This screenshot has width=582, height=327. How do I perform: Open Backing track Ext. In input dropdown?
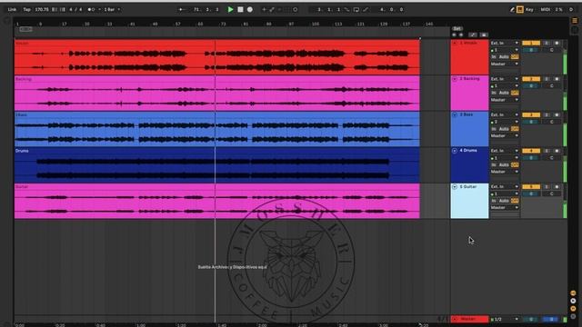click(x=505, y=79)
